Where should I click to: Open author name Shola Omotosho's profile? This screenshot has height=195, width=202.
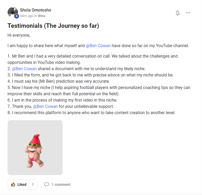[x=36, y=10]
